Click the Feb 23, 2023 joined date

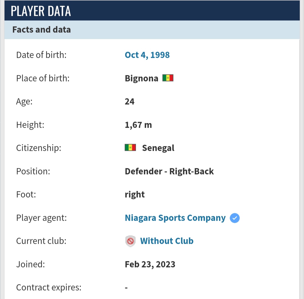click(x=150, y=264)
